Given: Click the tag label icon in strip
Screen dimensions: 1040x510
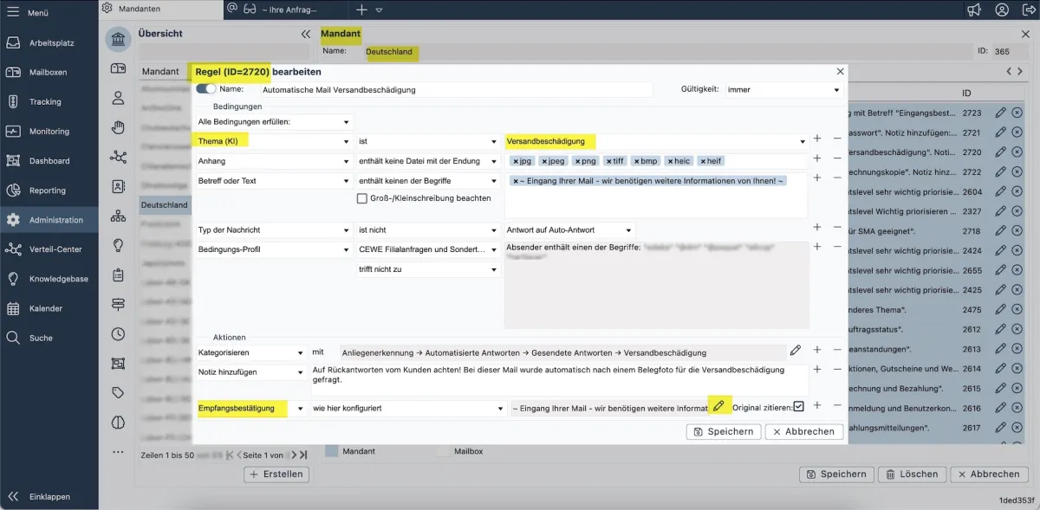Looking at the screenshot, I should point(118,392).
